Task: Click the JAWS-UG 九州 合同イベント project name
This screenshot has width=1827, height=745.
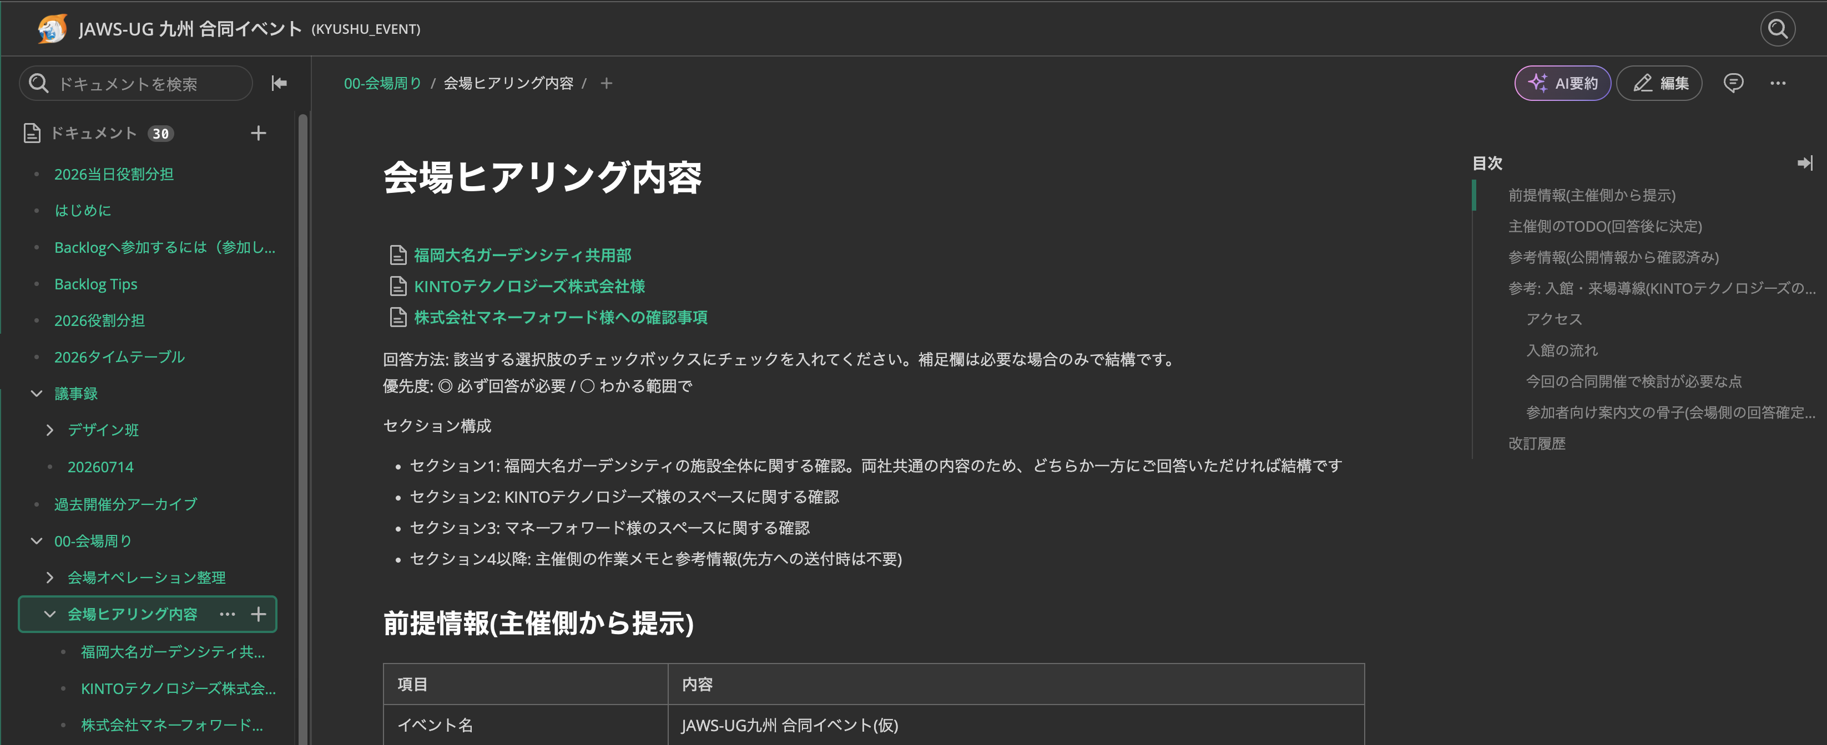Action: coord(190,29)
